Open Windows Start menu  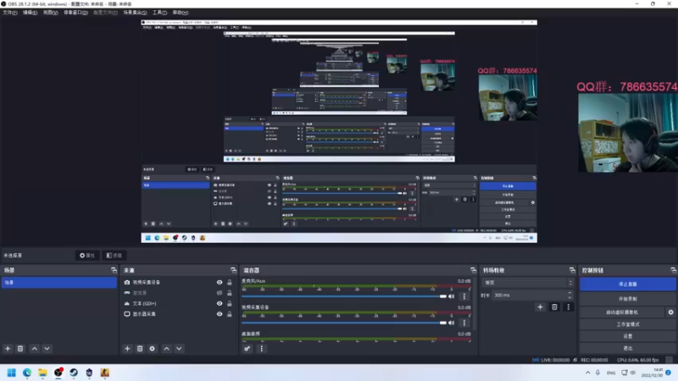[12, 373]
